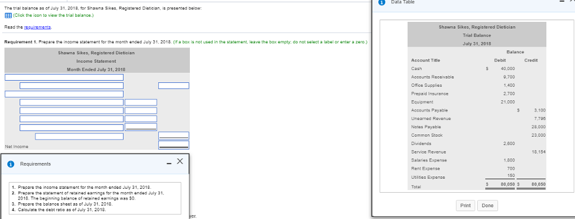
Task: Click 'Prepaid Insurance' account title
Action: tap(430, 94)
